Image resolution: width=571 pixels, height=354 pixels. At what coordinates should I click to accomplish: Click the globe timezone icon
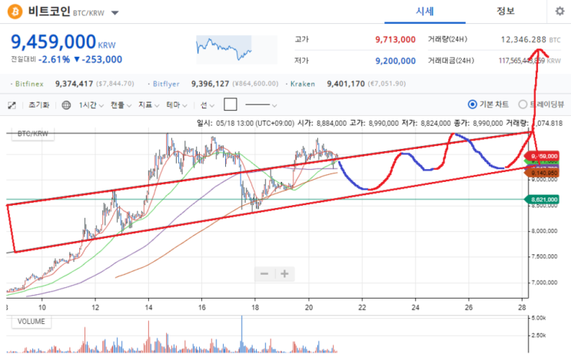(66, 105)
